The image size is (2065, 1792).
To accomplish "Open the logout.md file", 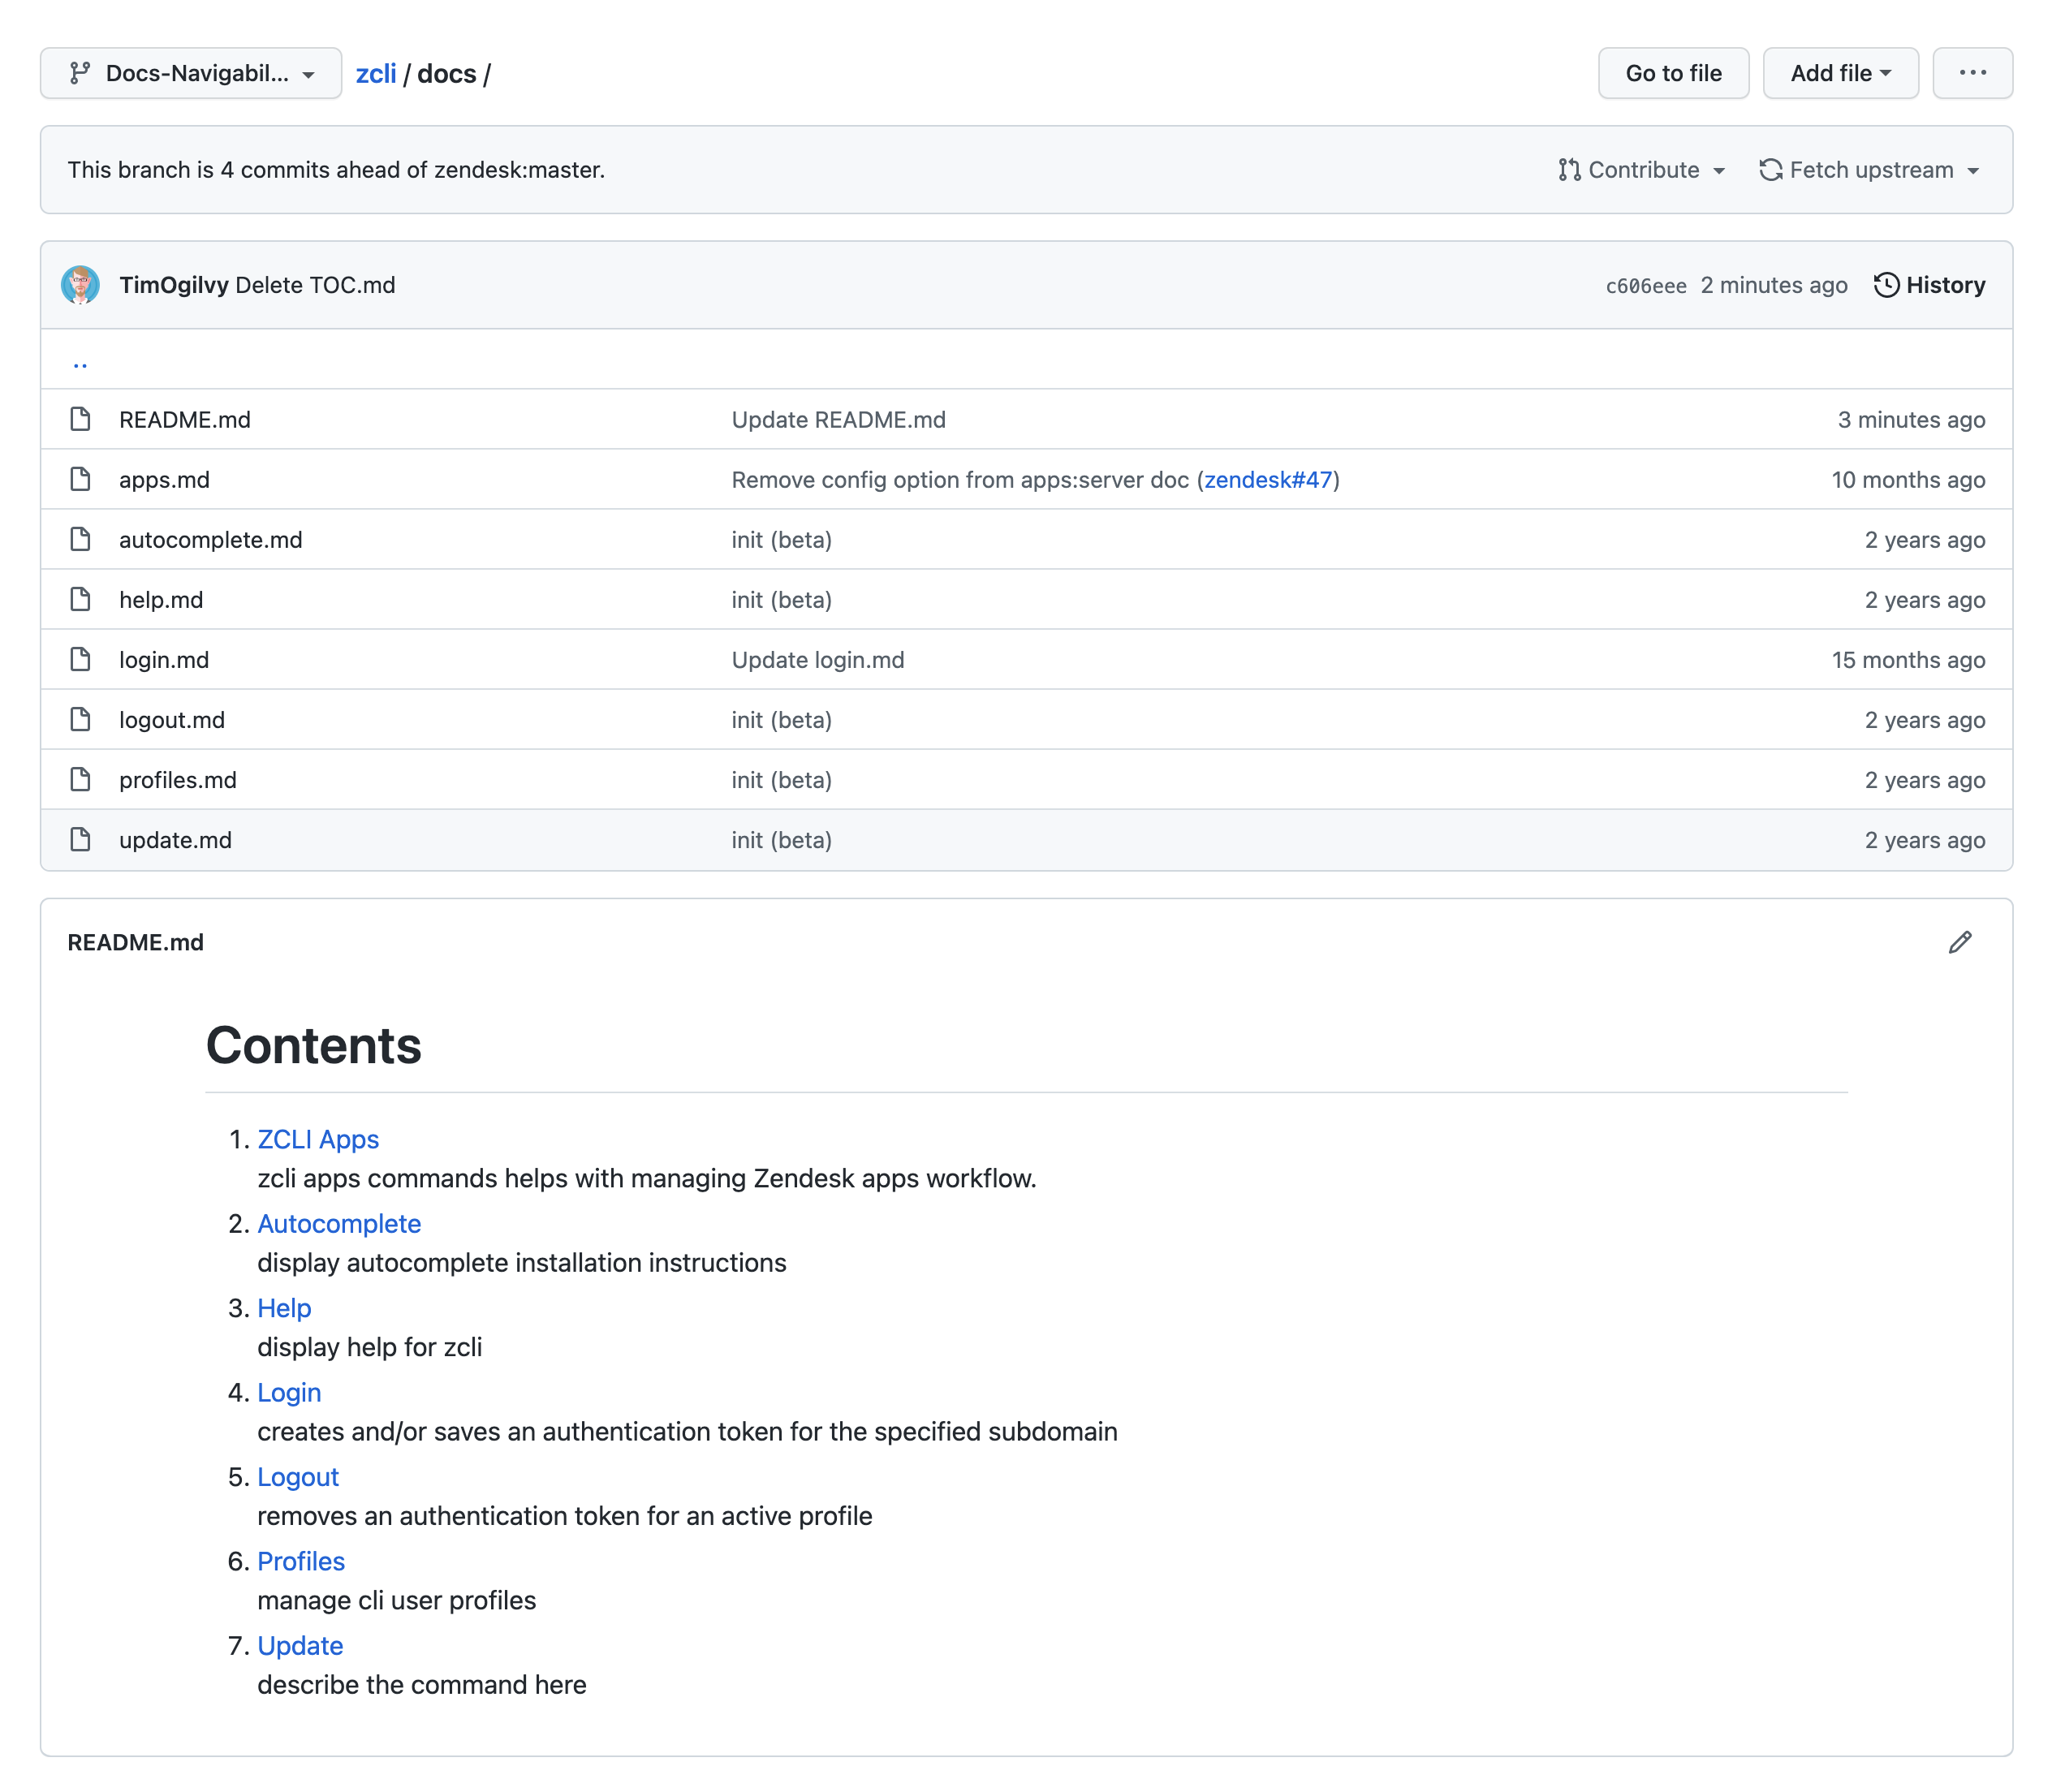I will (172, 720).
